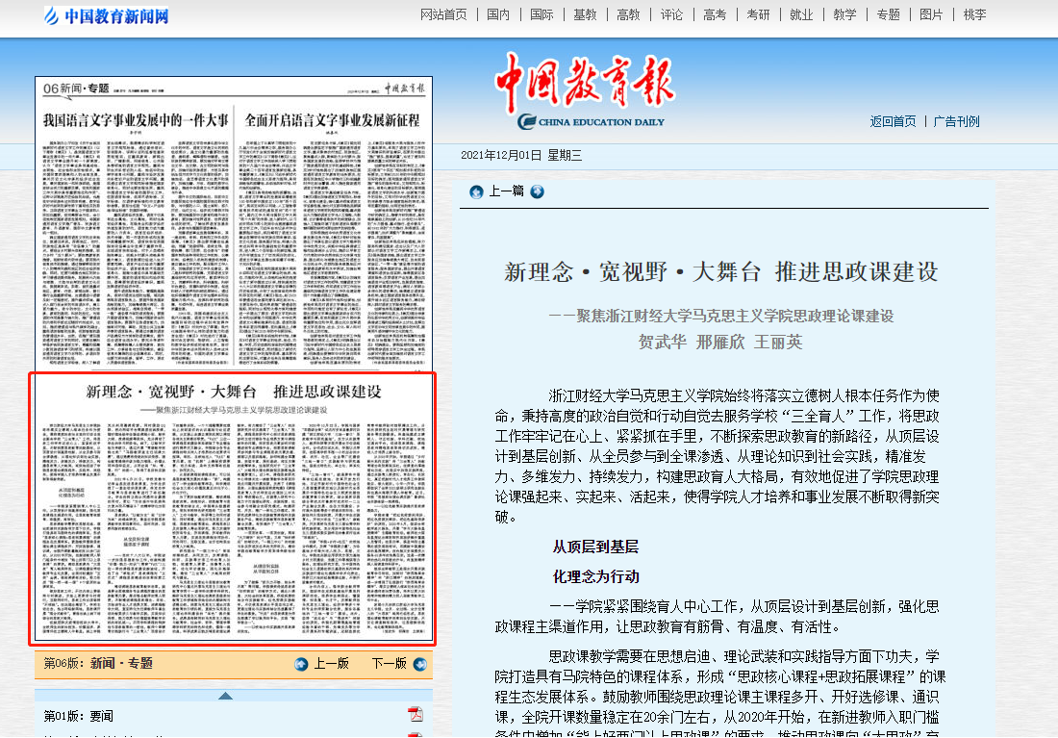Image resolution: width=1058 pixels, height=738 pixels.
Task: Open the 广告刊例 link
Action: coord(956,121)
